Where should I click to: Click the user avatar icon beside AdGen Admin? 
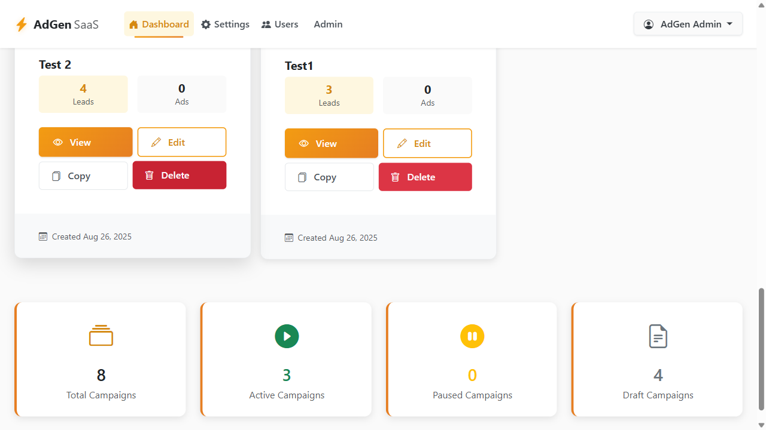[x=649, y=24]
